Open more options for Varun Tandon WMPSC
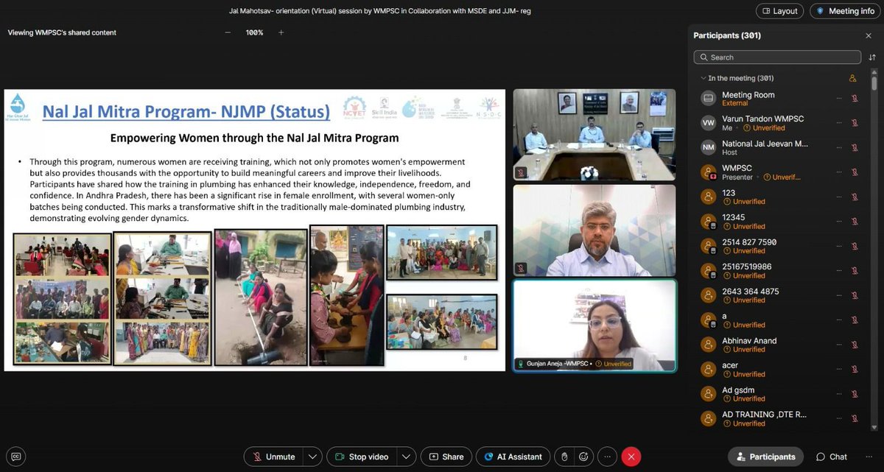 click(838, 122)
